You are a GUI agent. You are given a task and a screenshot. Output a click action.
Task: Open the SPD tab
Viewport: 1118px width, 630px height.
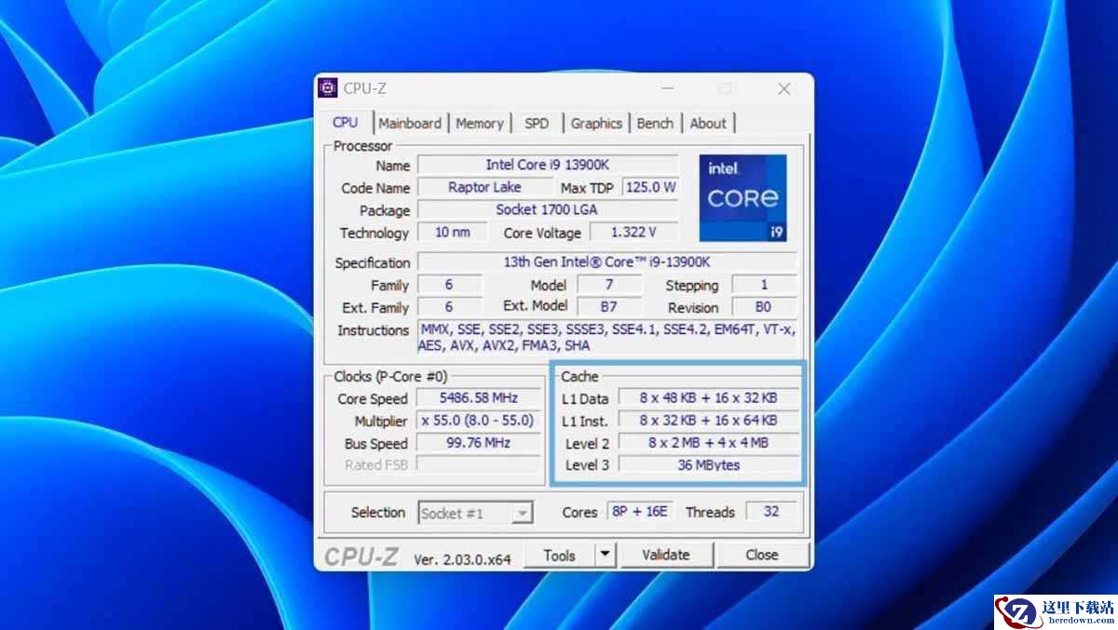(x=537, y=123)
